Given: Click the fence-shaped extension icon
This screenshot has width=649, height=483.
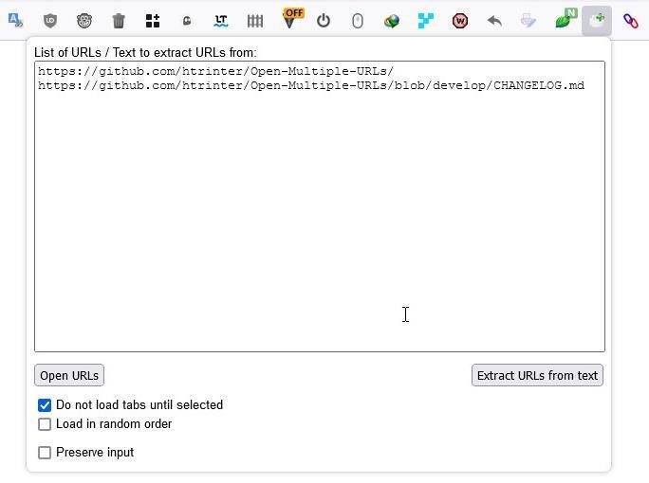Looking at the screenshot, I should (255, 21).
